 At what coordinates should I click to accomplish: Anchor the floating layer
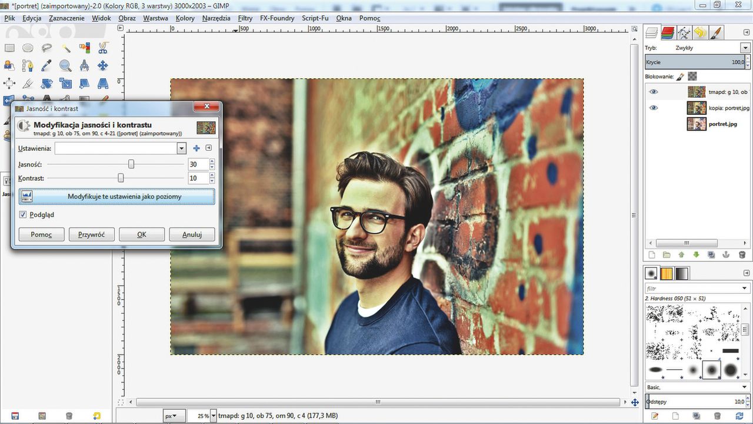tap(726, 255)
